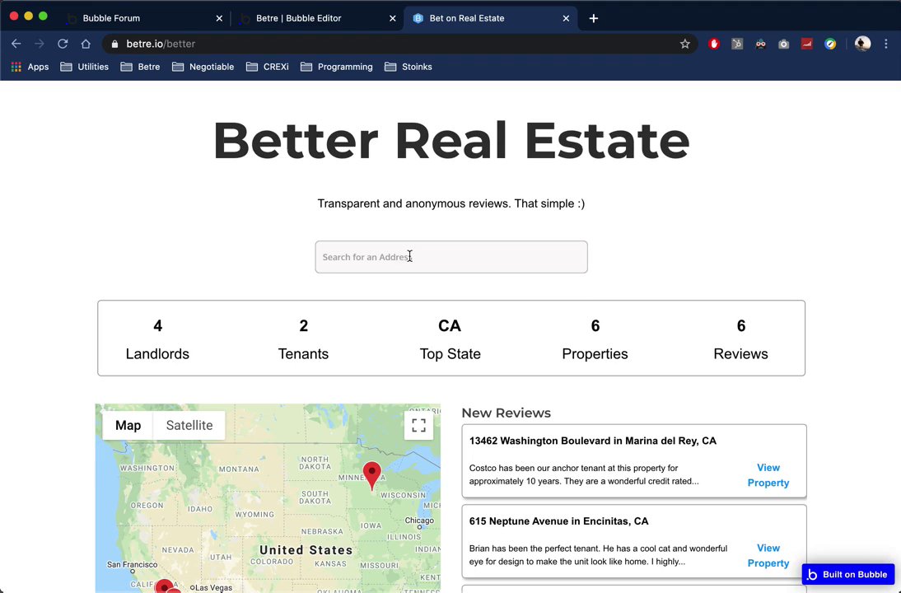The image size is (901, 593).
Task: Click the browser forward arrow
Action: [x=39, y=44]
